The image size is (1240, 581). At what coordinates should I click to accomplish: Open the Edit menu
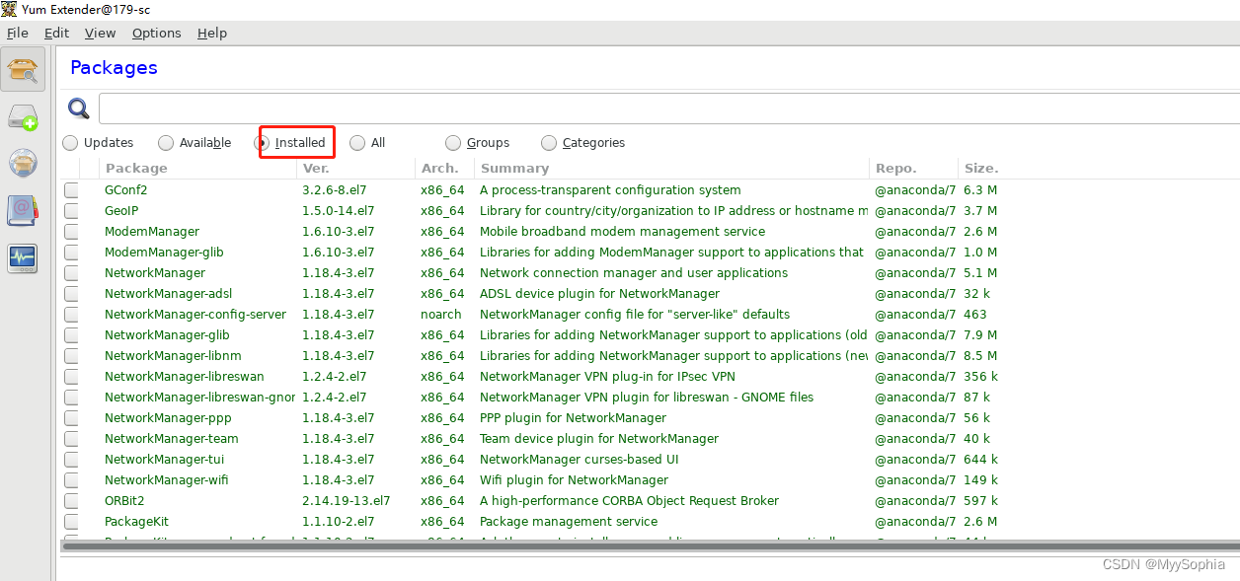[x=56, y=33]
